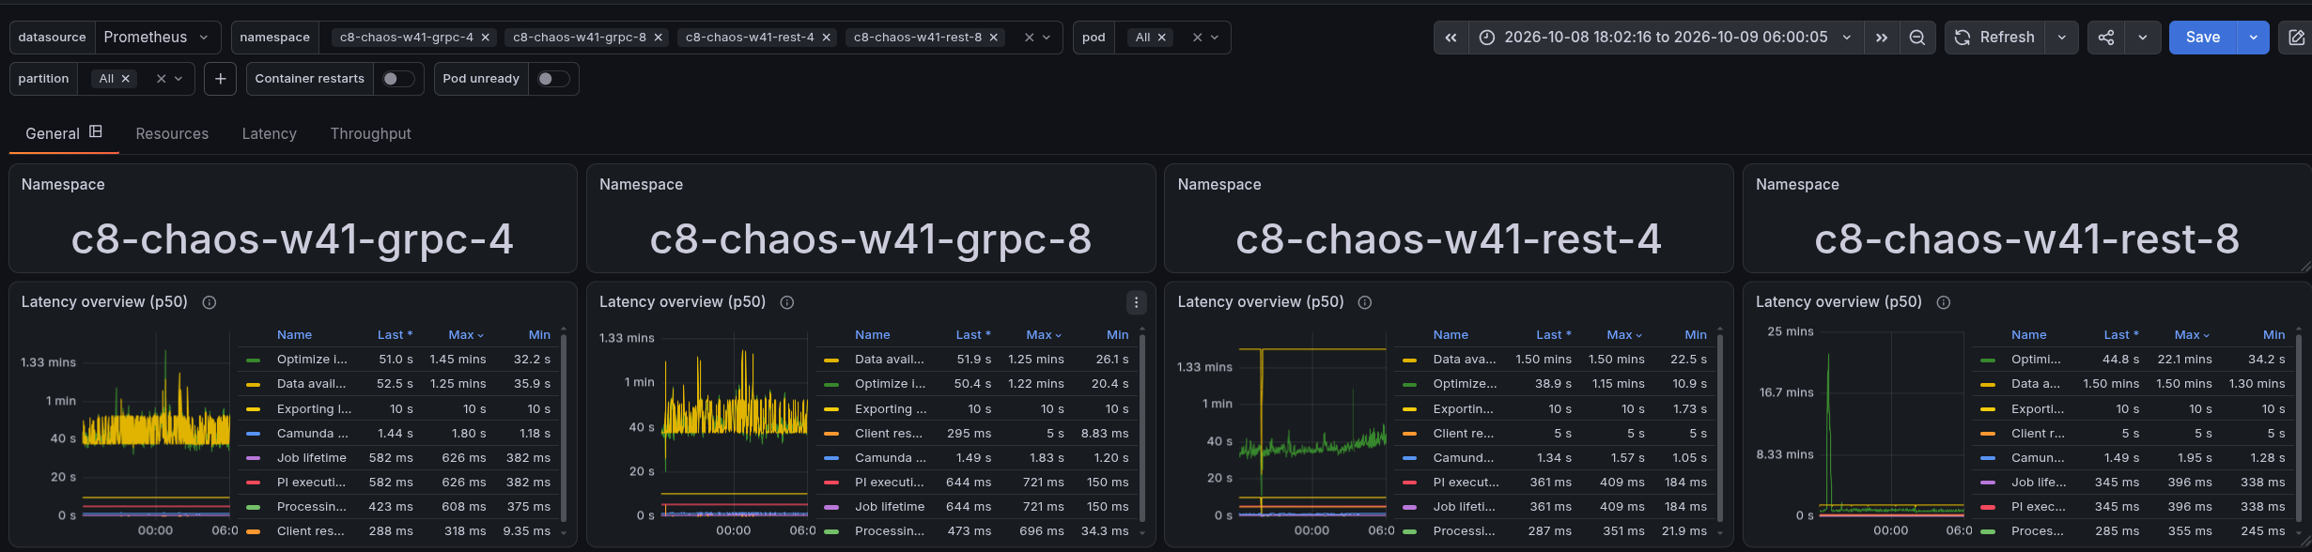Image resolution: width=2312 pixels, height=552 pixels.
Task: Select the Exporting series name in grpc-4 legend
Action: click(314, 409)
